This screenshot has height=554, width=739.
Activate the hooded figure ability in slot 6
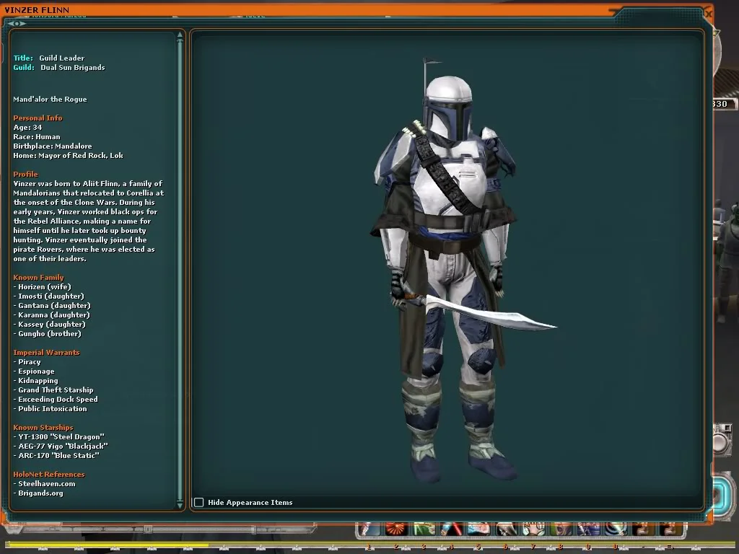506,529
